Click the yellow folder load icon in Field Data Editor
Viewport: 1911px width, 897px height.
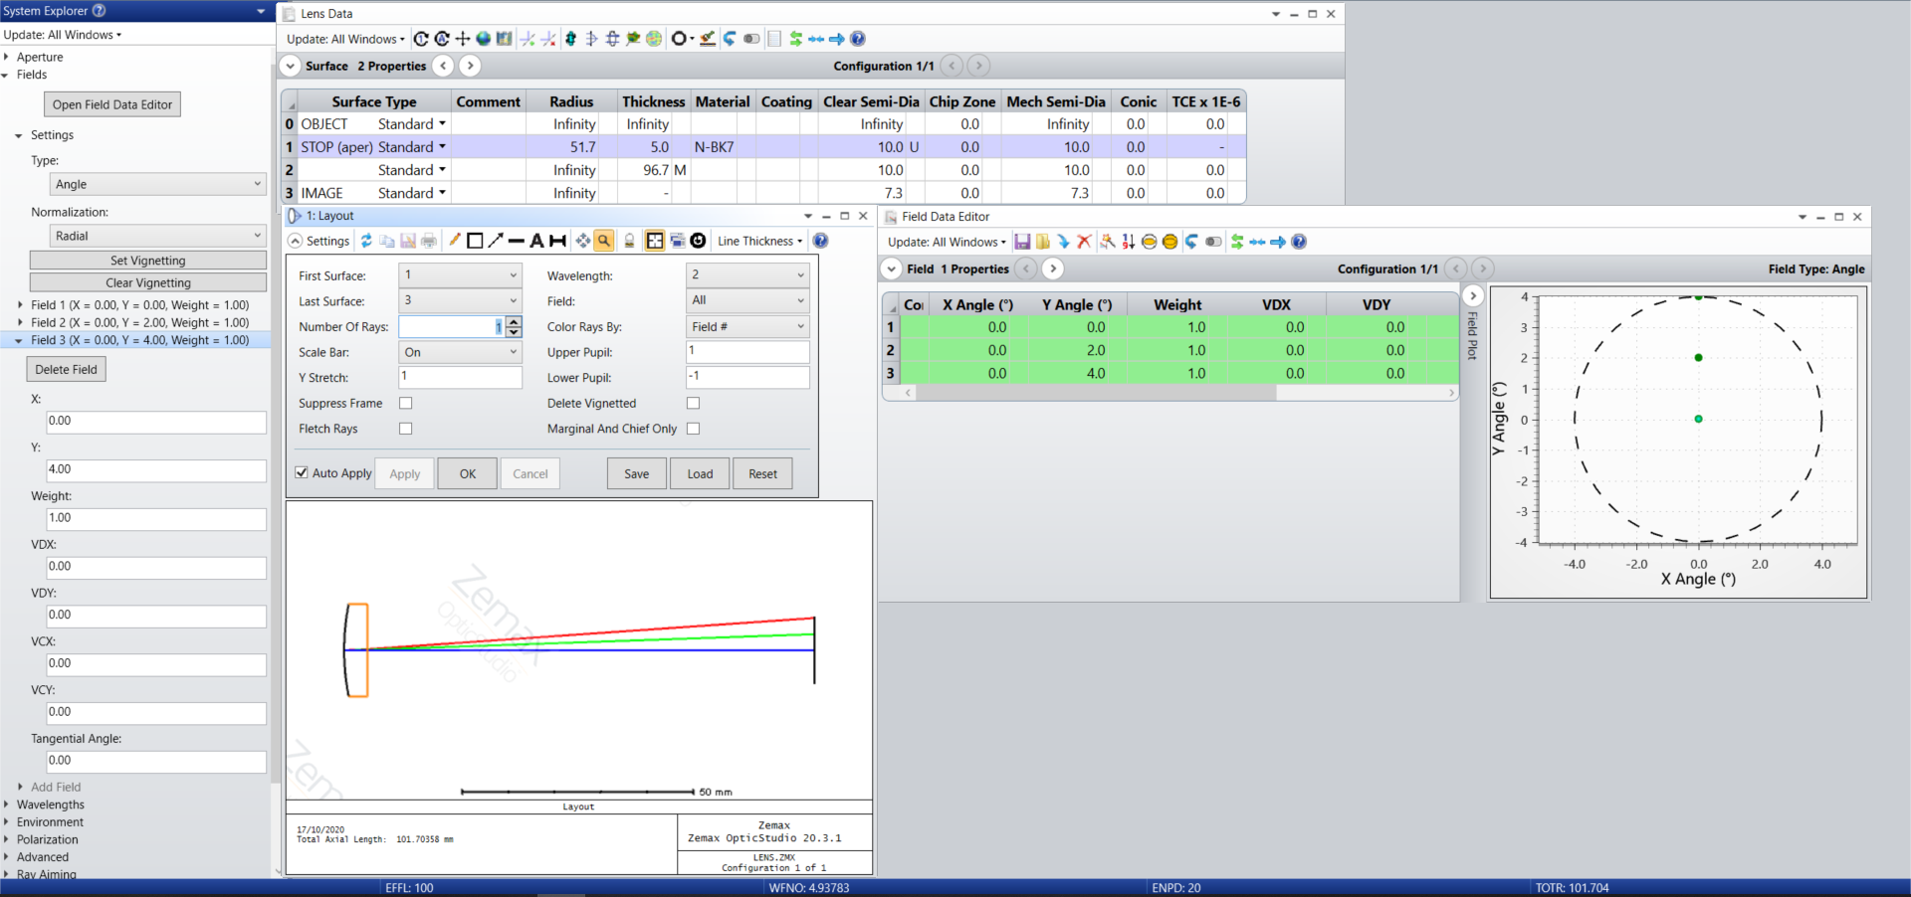click(x=1042, y=242)
